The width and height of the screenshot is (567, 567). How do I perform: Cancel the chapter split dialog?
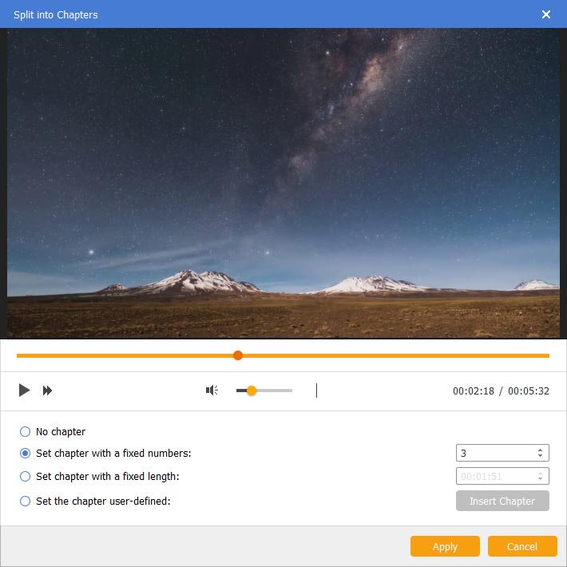point(522,546)
